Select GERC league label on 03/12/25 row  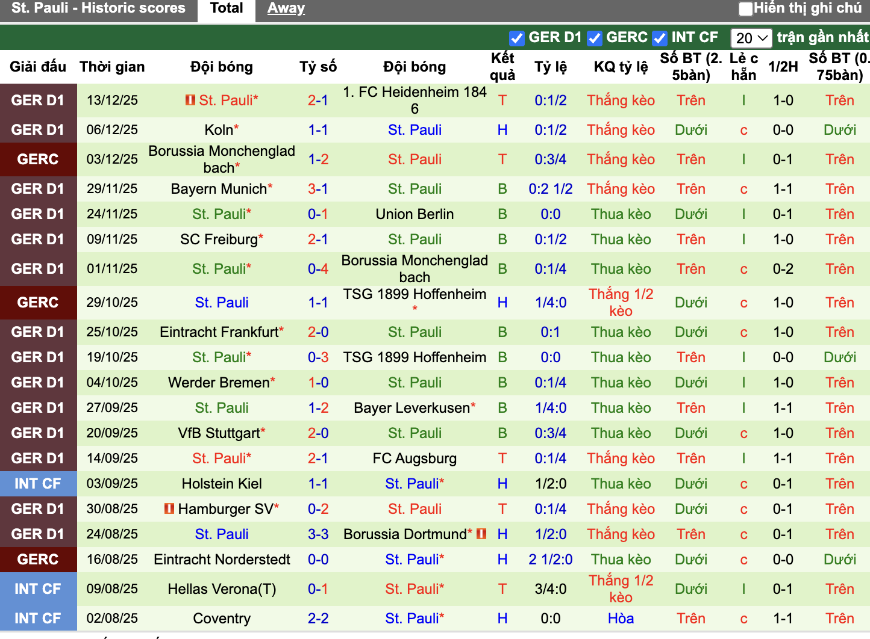coord(38,159)
